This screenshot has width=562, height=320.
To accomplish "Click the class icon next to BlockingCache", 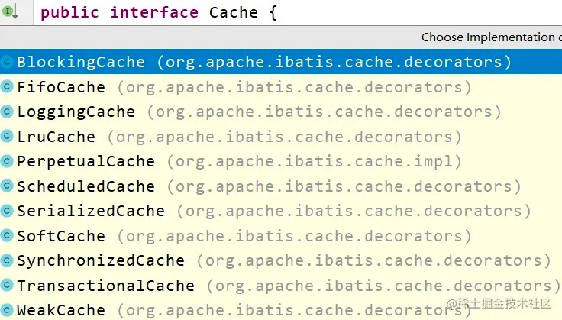I will pos(7,63).
